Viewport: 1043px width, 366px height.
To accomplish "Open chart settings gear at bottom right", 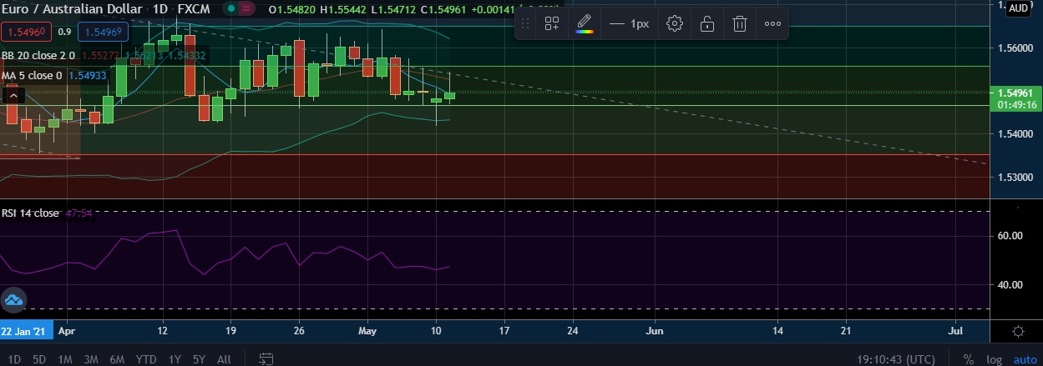I will tap(1018, 331).
